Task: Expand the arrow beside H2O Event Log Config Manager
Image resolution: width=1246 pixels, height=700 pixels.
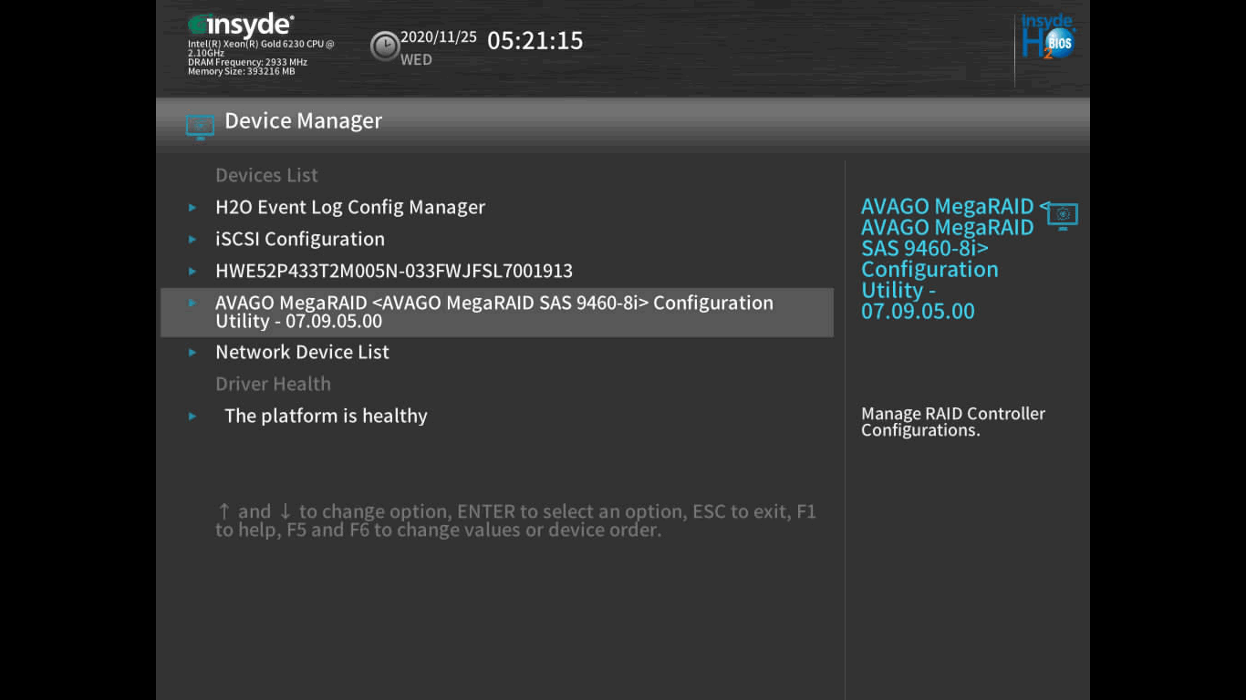Action: (192, 208)
